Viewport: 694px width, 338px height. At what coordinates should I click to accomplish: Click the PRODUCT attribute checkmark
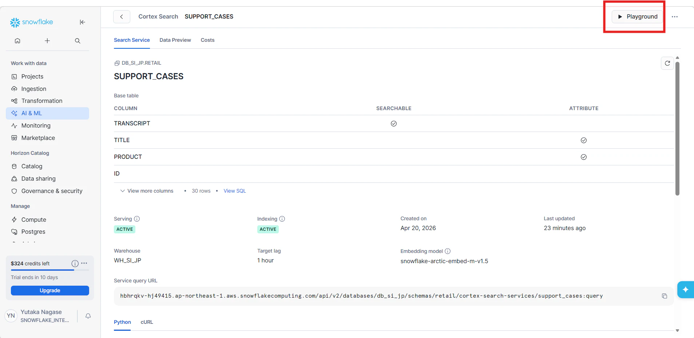pyautogui.click(x=584, y=157)
